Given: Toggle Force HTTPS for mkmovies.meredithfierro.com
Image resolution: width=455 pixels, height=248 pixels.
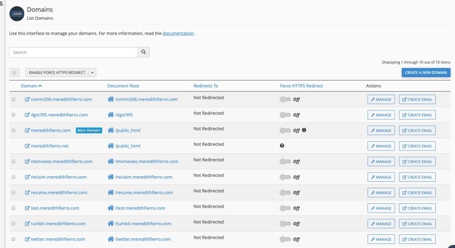Looking at the screenshot, I should (285, 161).
